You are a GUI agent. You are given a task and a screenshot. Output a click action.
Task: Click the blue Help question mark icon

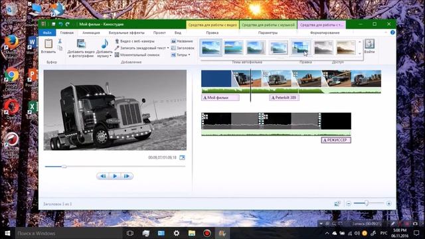click(x=392, y=33)
